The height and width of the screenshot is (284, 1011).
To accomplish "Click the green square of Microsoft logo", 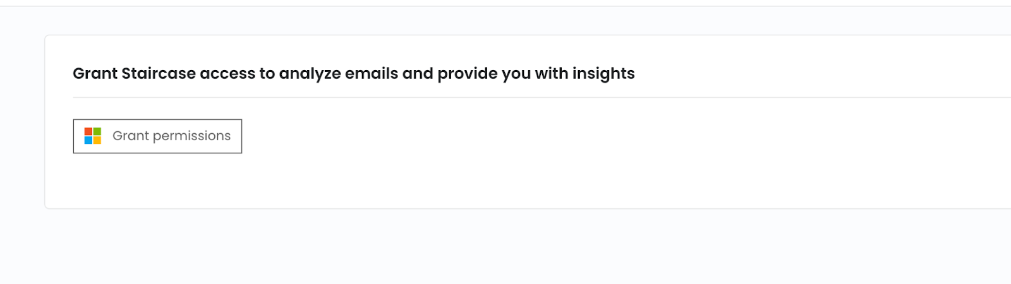I will tap(97, 131).
